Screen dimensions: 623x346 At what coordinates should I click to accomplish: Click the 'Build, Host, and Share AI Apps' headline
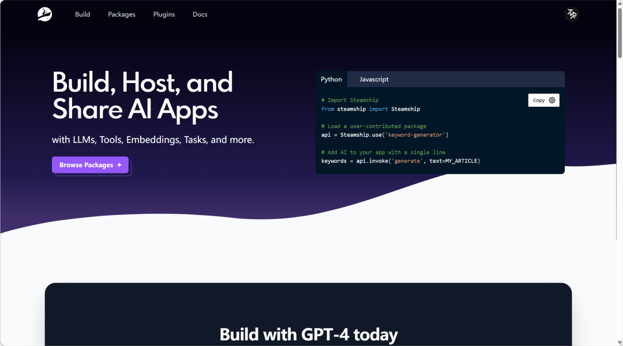tap(142, 96)
